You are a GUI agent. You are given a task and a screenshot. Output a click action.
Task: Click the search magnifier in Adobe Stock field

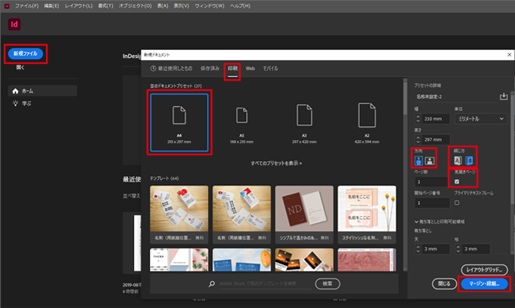[x=212, y=283]
